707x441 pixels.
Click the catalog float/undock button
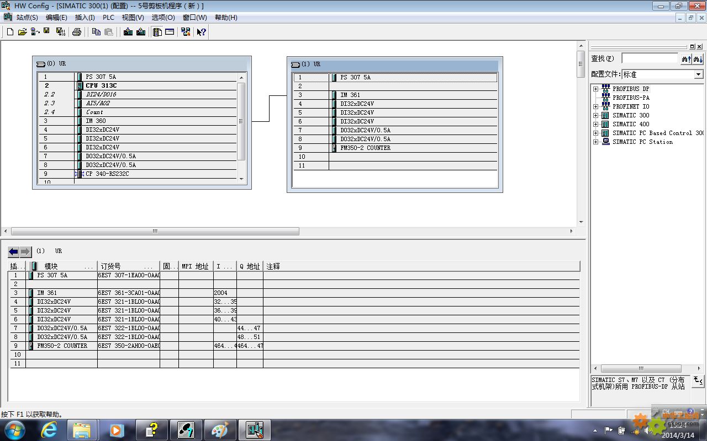pos(693,47)
